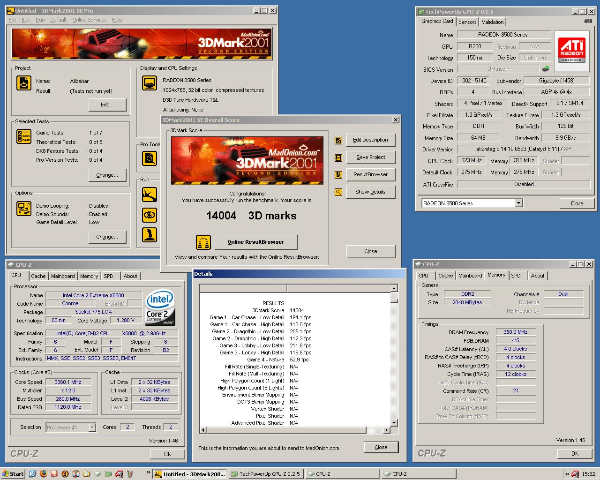The image size is (600, 480).
Task: Click the icon beside Edit Description
Action: (338, 140)
